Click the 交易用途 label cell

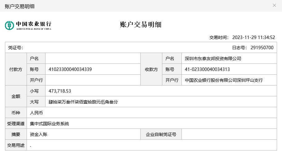(x=16, y=145)
